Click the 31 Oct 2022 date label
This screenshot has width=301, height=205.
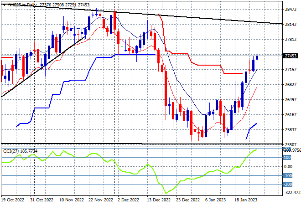pyautogui.click(x=42, y=200)
